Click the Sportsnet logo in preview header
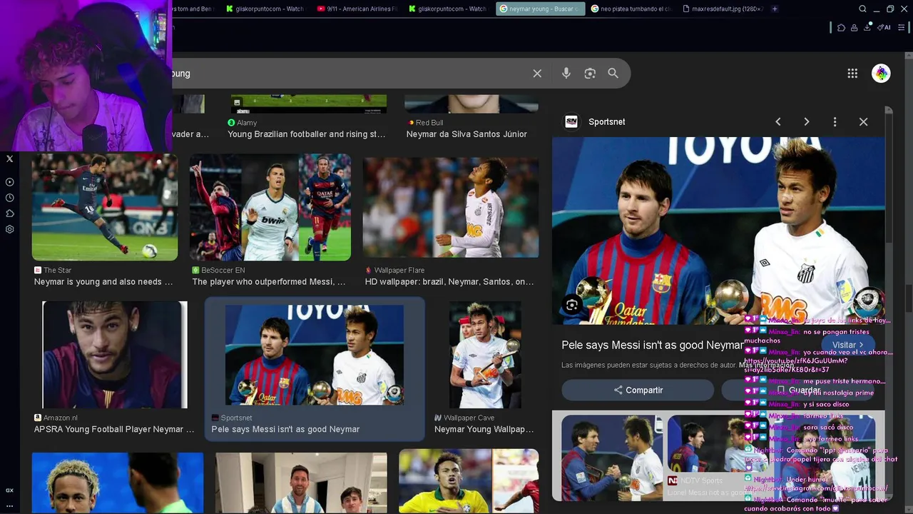Viewport: 913px width, 514px height. (x=571, y=122)
